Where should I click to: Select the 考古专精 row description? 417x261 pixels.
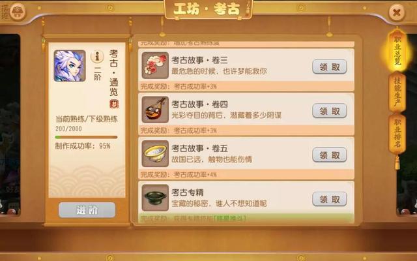point(219,204)
